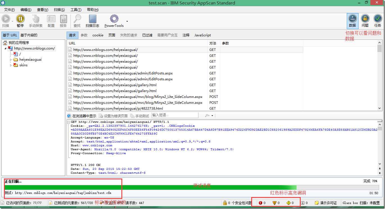Switch to the 已过滤 tab
Image resolution: width=385 pixels, height=209 pixels.
click(x=147, y=35)
